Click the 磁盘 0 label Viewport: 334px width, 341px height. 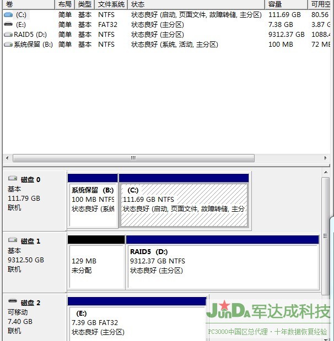coord(30,180)
